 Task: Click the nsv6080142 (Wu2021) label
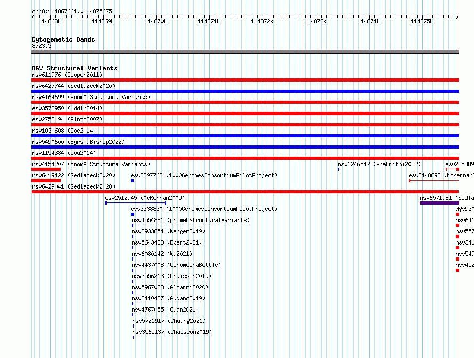[x=162, y=254]
